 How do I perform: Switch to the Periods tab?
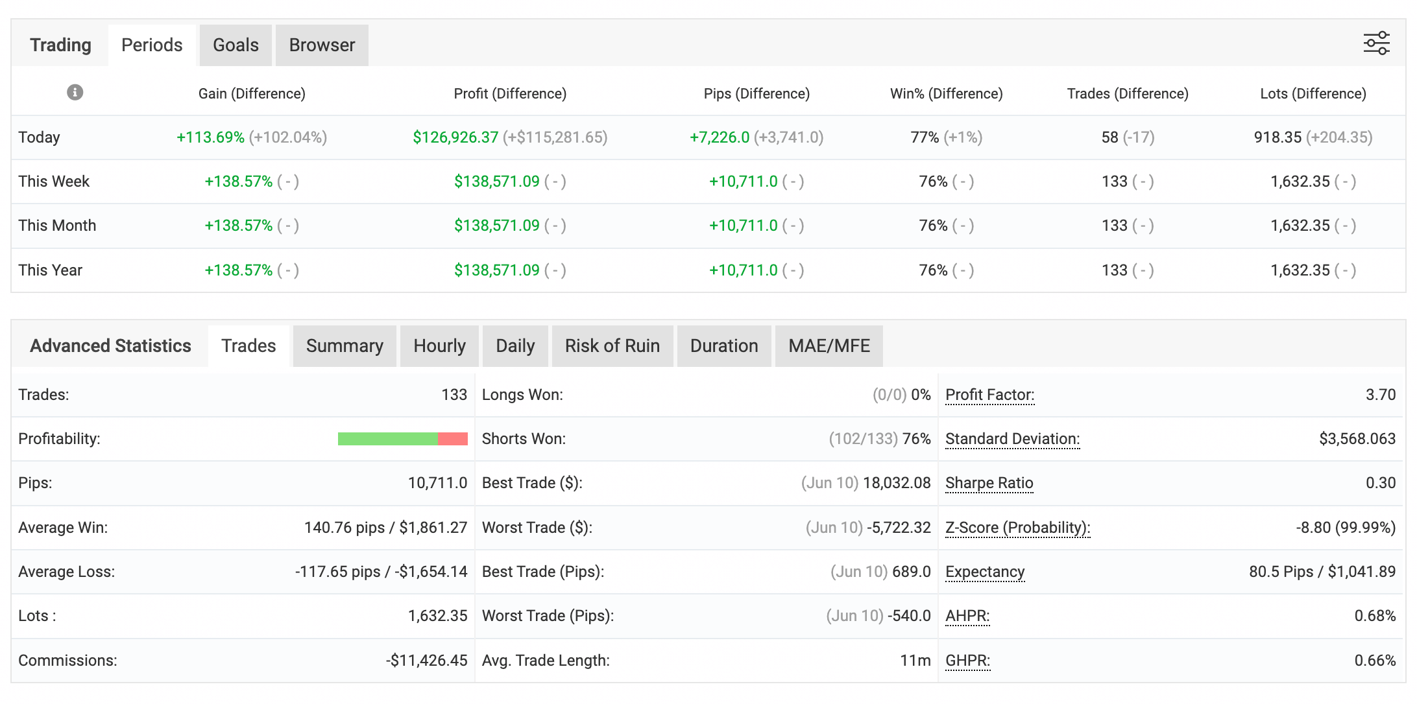pos(152,45)
